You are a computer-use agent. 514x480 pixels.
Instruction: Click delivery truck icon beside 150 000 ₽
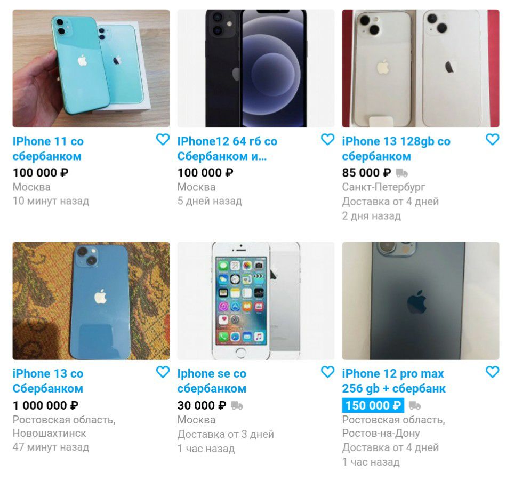point(415,405)
